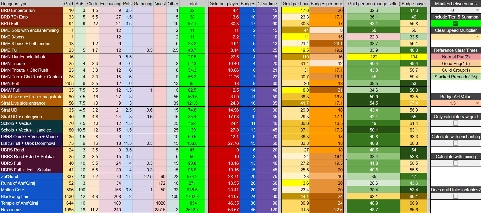This screenshot has width=481, height=213.
Task: Click the Stacked Premade(.75) reference cell
Action: (456, 77)
